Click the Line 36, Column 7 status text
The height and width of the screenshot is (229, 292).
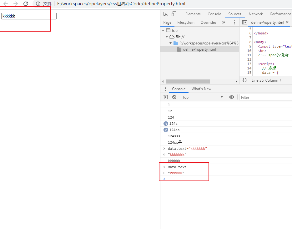pos(266,80)
